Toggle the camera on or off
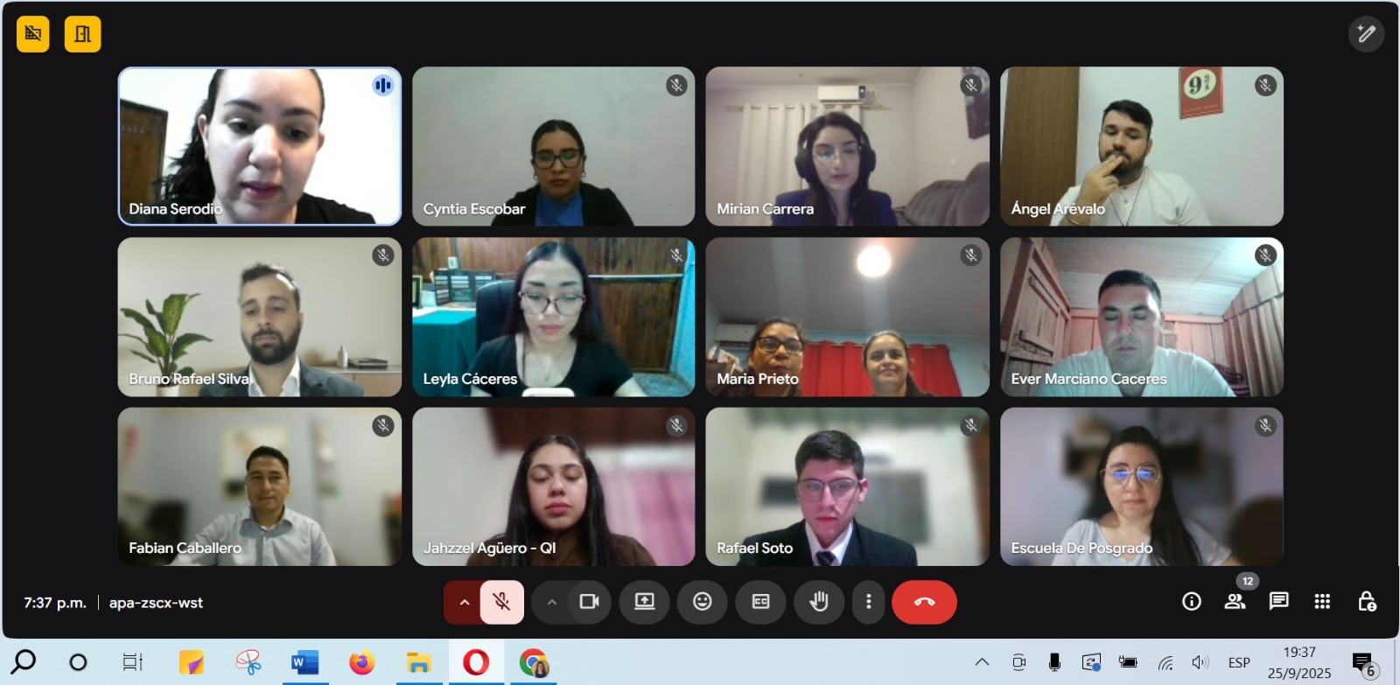The height and width of the screenshot is (685, 1400). [x=590, y=602]
